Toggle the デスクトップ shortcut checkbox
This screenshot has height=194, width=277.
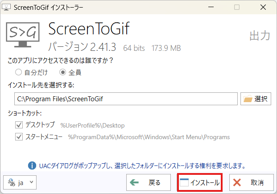[19, 125]
